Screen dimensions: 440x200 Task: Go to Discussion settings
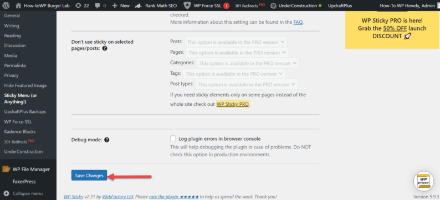coord(15,45)
